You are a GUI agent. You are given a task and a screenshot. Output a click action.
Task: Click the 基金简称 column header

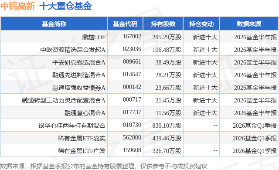[x=54, y=24]
